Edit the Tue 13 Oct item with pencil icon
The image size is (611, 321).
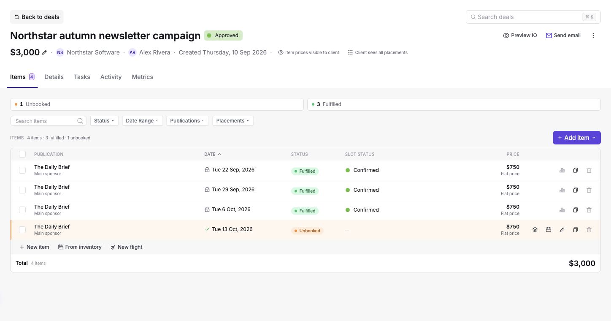pos(562,230)
